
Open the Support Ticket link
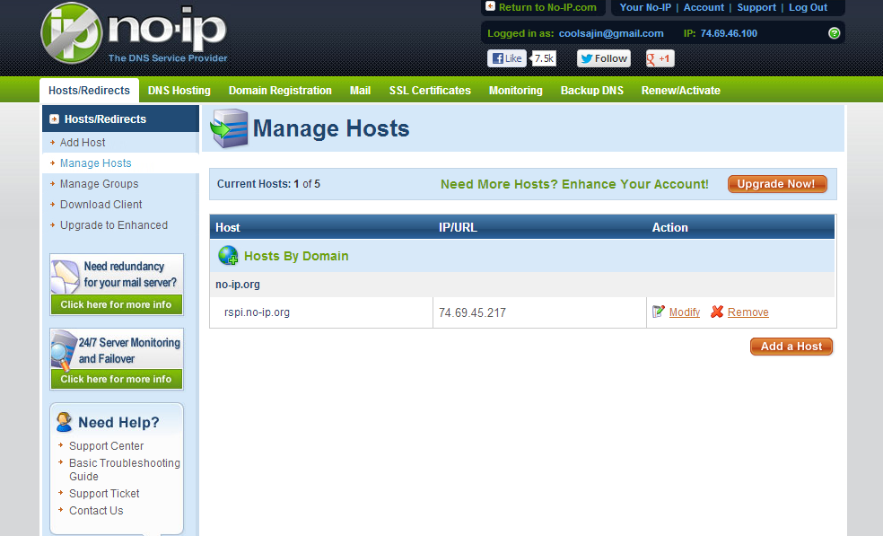104,493
